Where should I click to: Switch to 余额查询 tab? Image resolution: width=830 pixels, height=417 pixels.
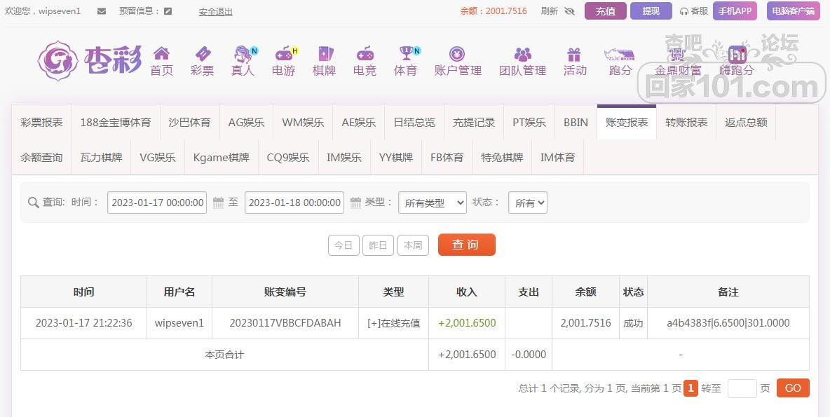(x=42, y=157)
